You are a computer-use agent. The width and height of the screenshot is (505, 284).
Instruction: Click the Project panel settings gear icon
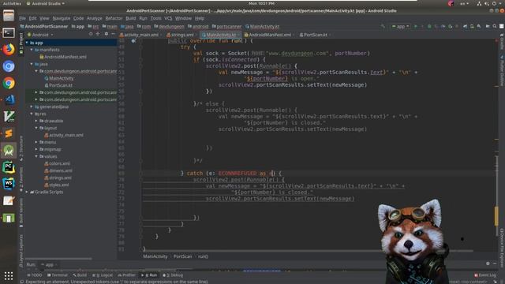pos(107,34)
